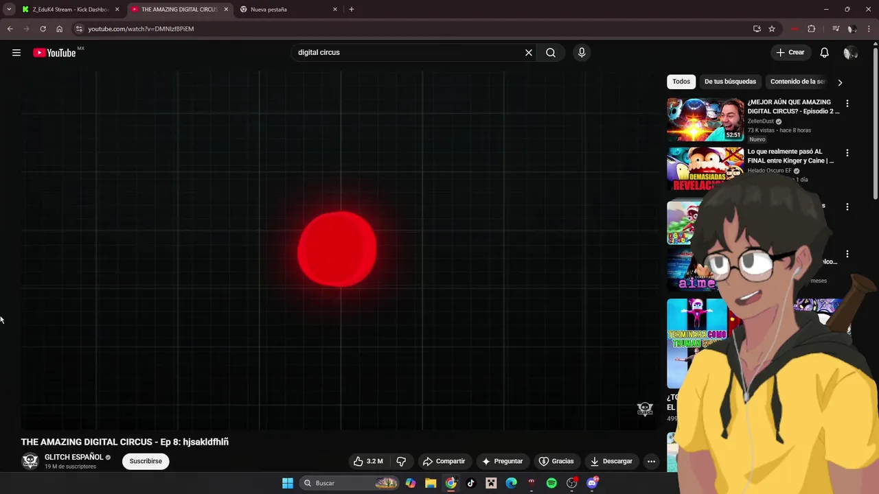
Task: Open the YouTube account avatar menu
Action: click(851, 53)
